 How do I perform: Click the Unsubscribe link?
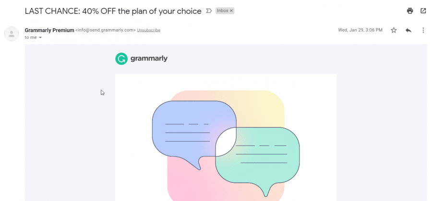pyautogui.click(x=148, y=30)
